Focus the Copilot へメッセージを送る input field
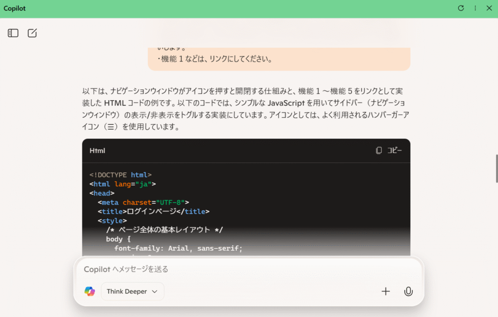The height and width of the screenshot is (317, 498). [249, 269]
